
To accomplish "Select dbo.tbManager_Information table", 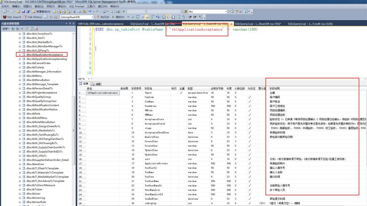I will pos(44,72).
